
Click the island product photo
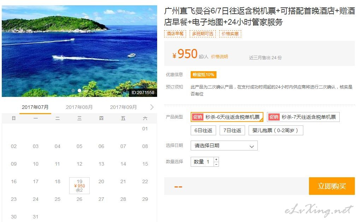point(79,51)
